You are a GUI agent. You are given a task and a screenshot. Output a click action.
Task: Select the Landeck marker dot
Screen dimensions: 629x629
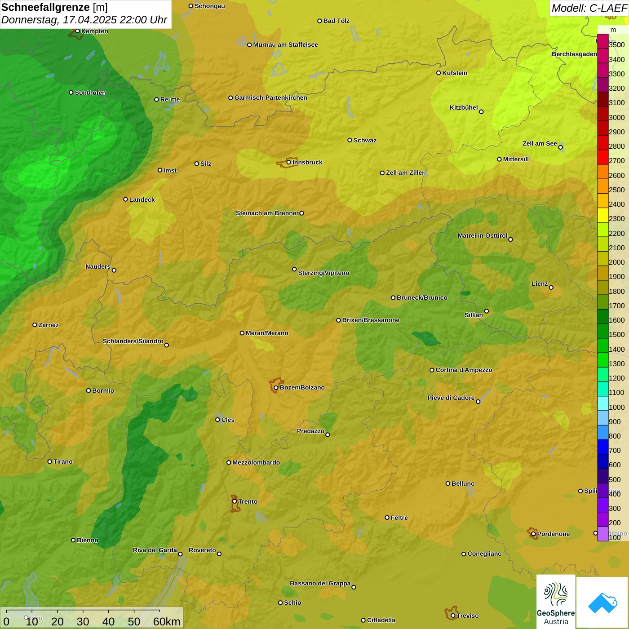click(125, 199)
